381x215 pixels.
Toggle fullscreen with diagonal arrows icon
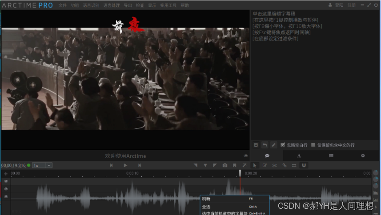click(369, 5)
